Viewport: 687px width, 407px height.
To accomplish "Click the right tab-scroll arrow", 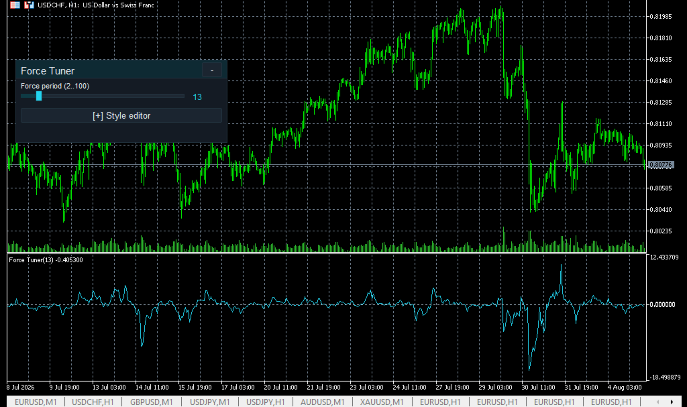I will click(x=672, y=402).
